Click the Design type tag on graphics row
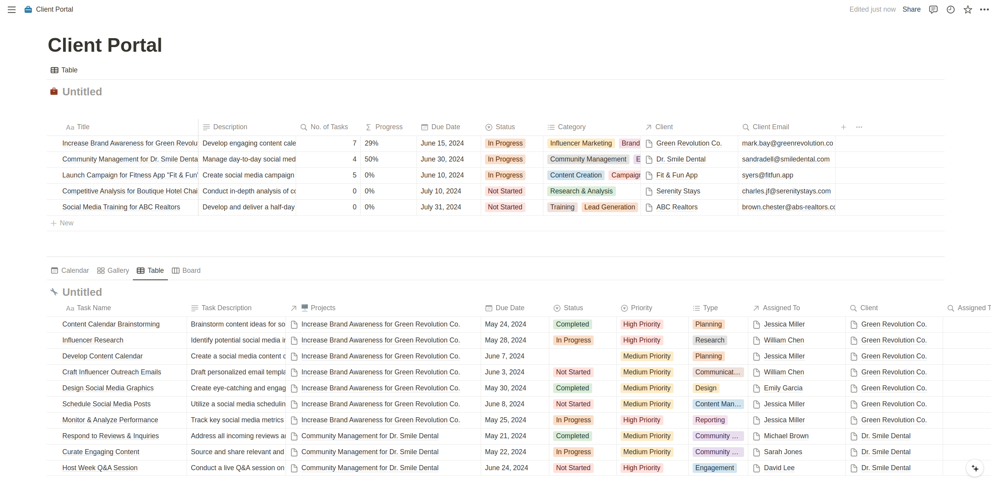This screenshot has width=991, height=490. (706, 388)
